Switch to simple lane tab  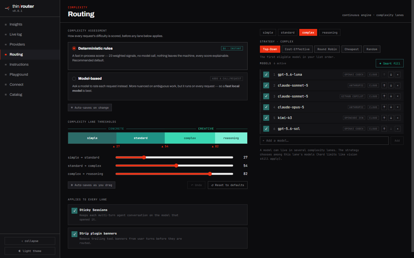pos(268,32)
